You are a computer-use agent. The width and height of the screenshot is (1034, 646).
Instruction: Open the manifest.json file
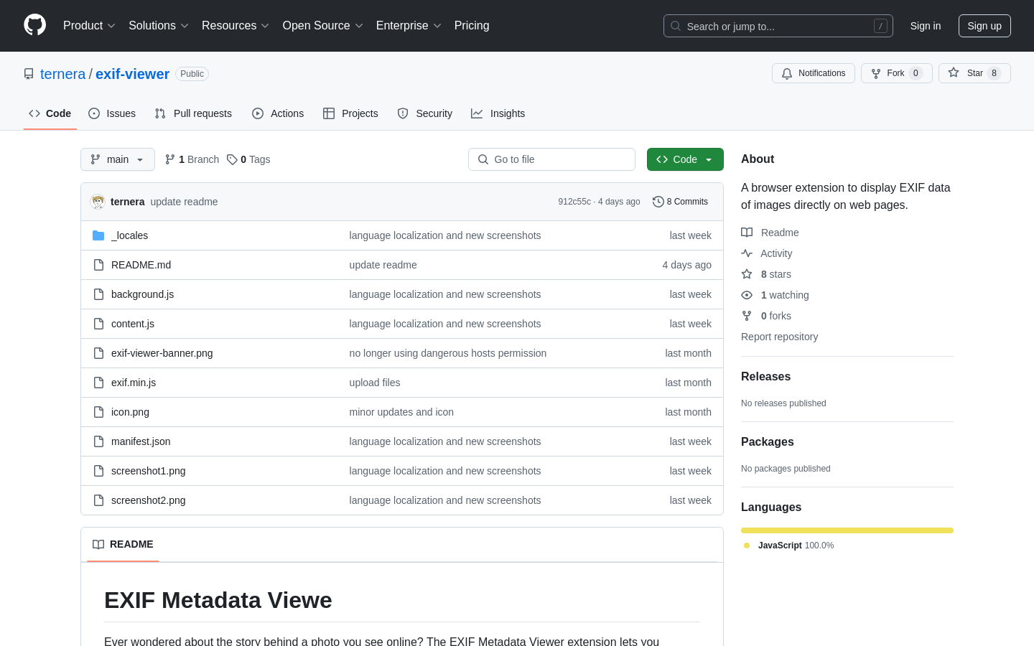click(x=141, y=441)
